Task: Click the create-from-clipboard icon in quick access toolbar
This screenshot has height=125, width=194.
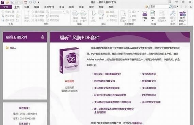Action: tap(26, 2)
